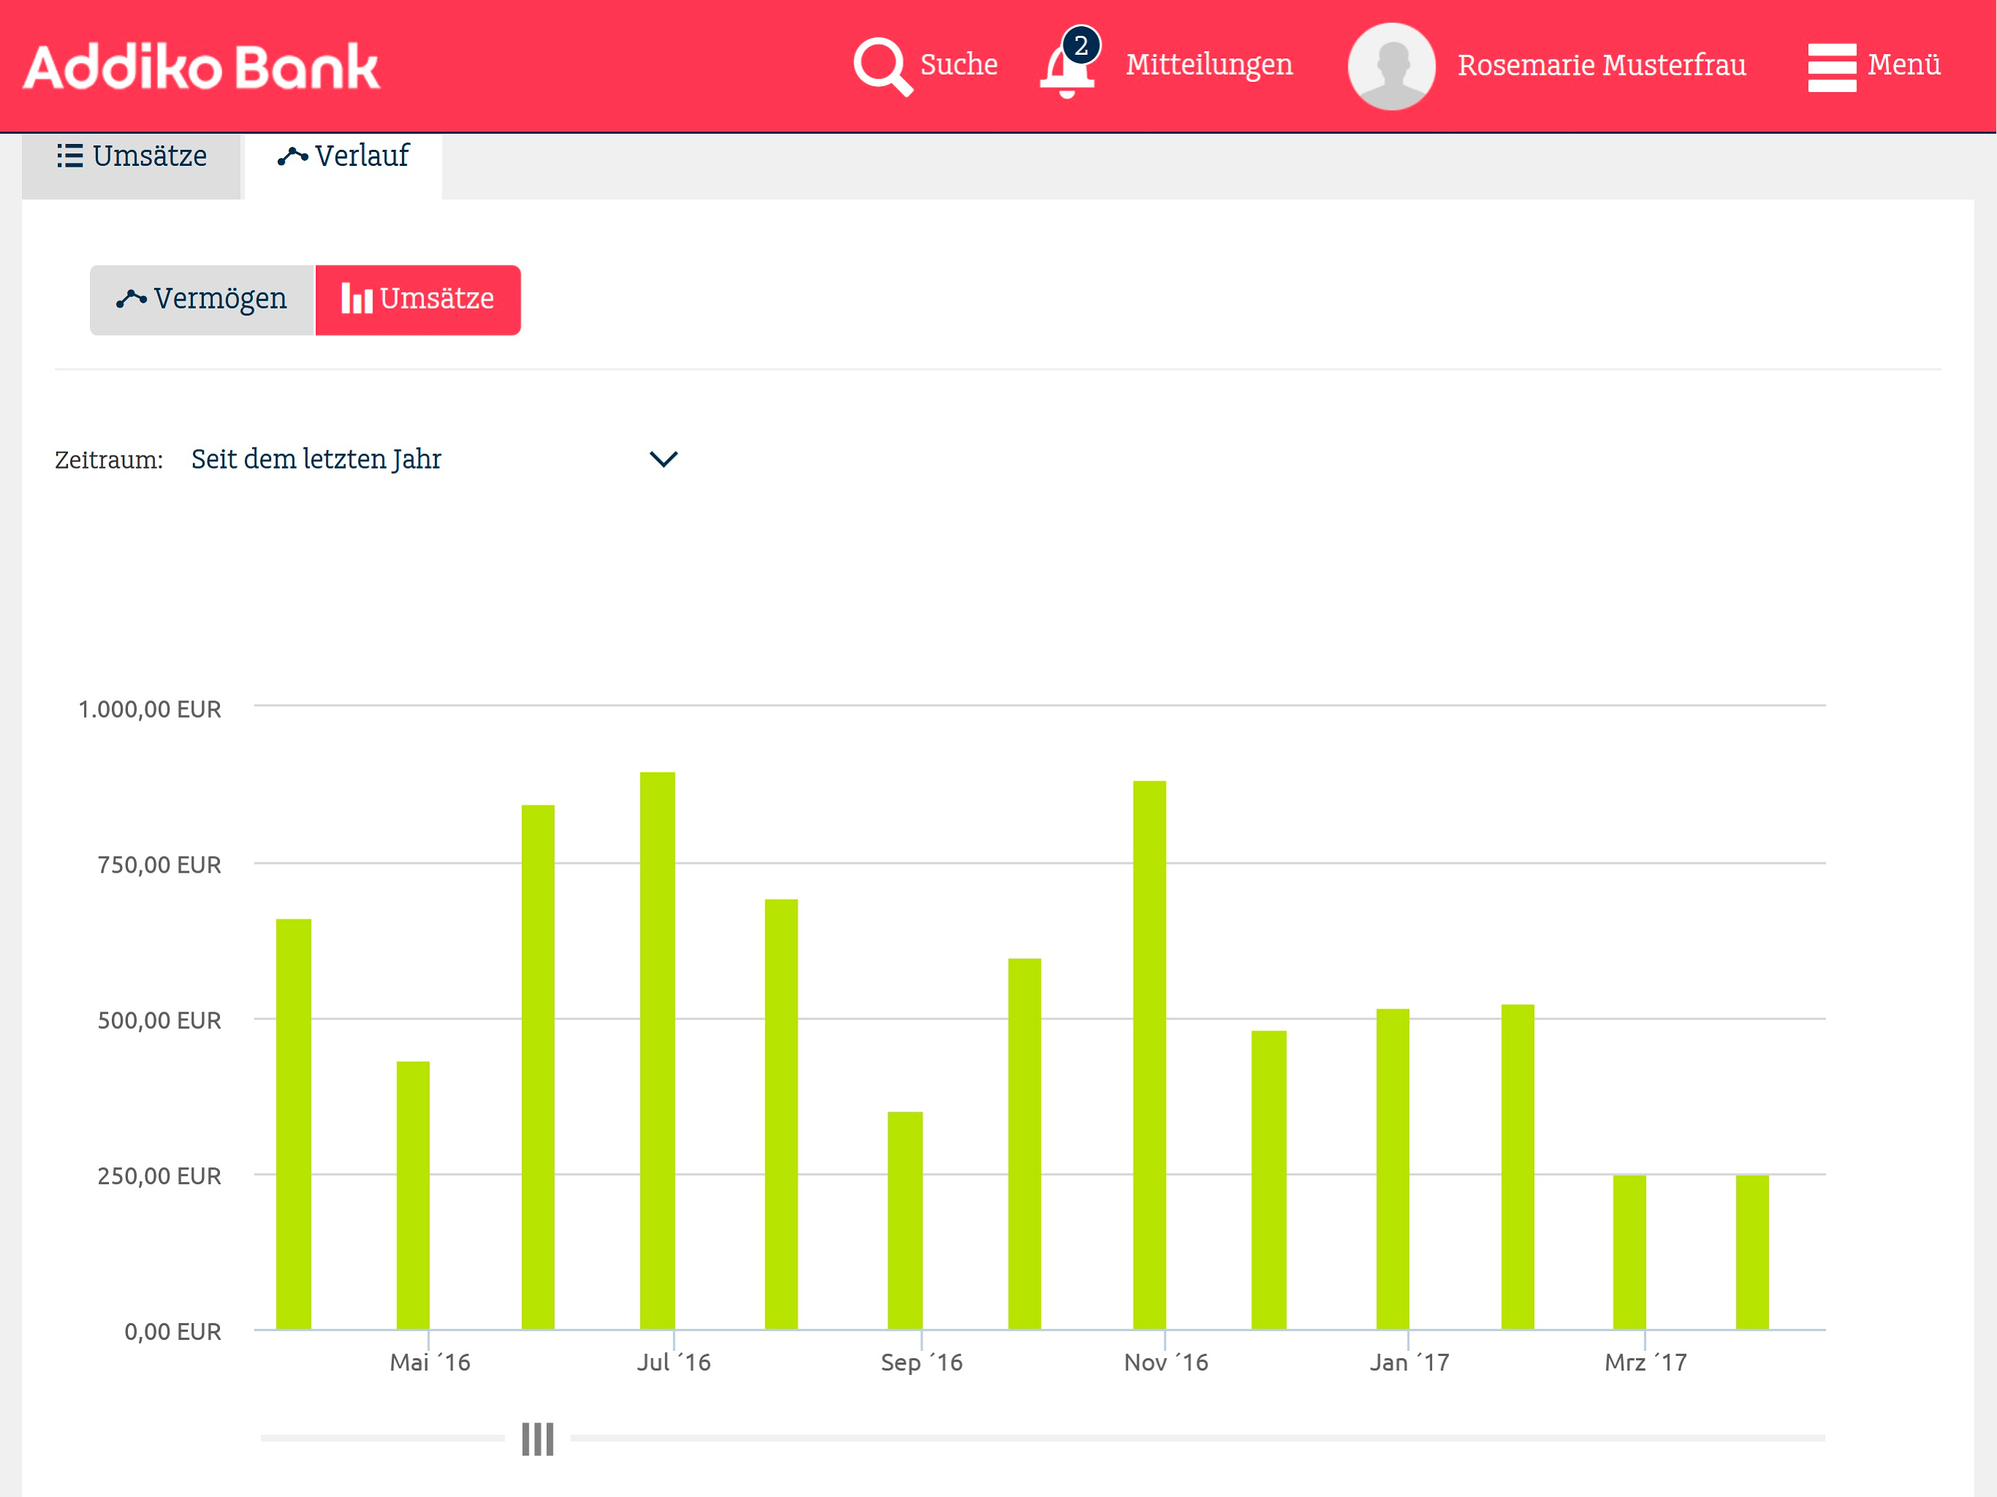The width and height of the screenshot is (1997, 1497).
Task: Click the Mai '16 axis label
Action: click(430, 1362)
